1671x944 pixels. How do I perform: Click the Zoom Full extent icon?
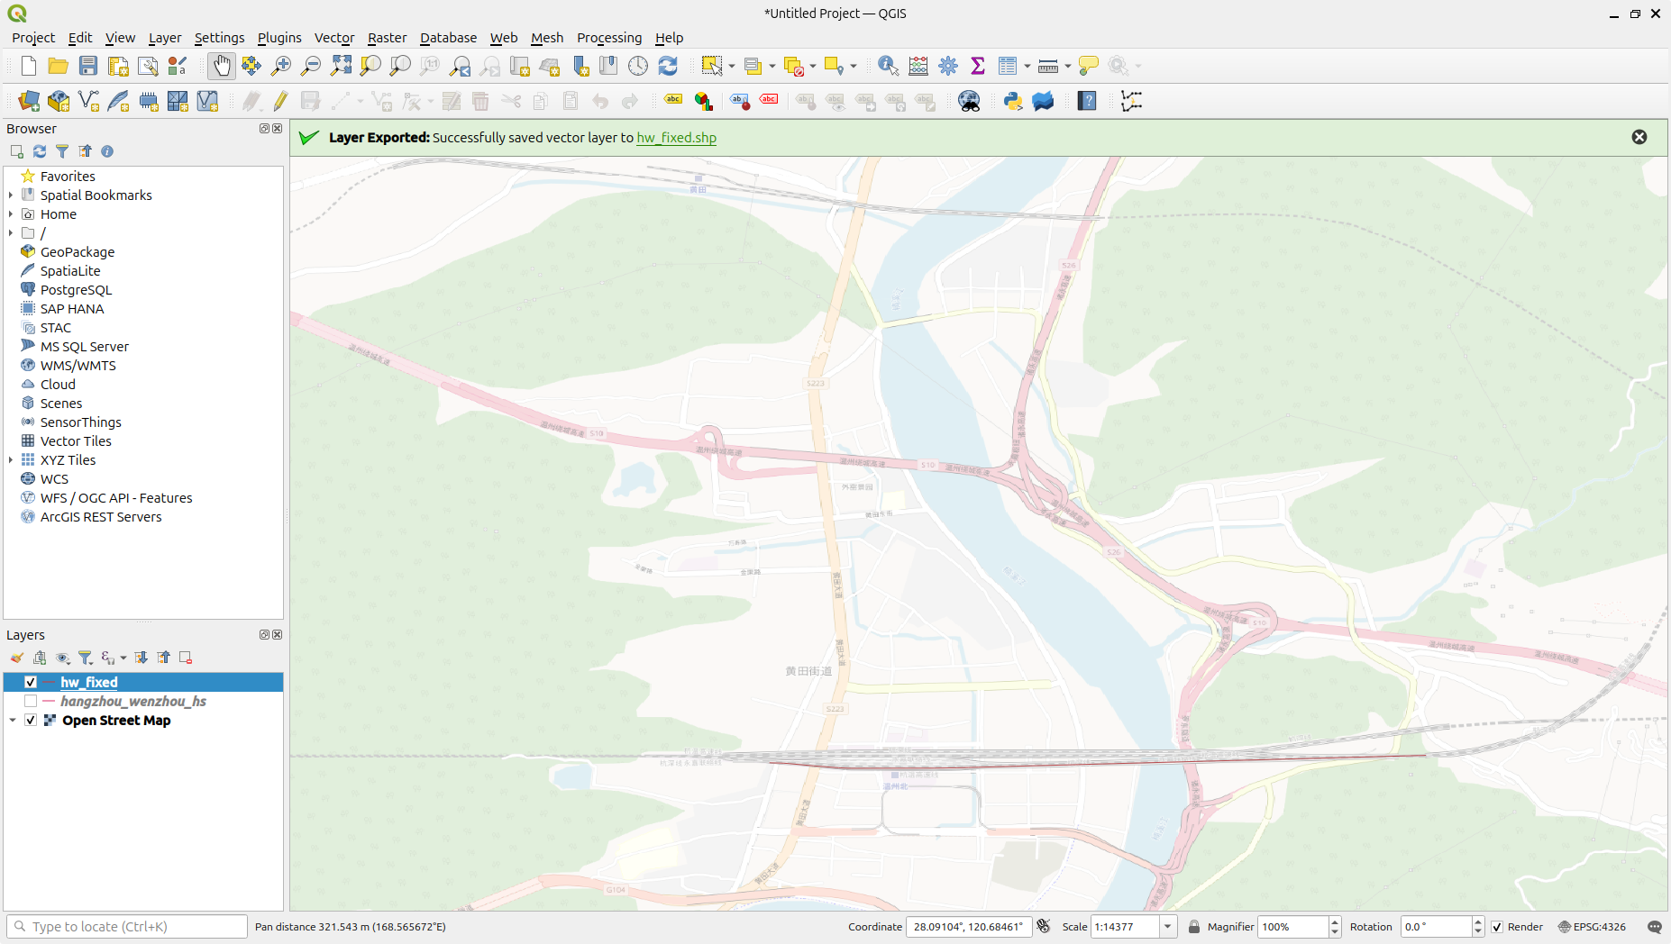[x=341, y=66]
